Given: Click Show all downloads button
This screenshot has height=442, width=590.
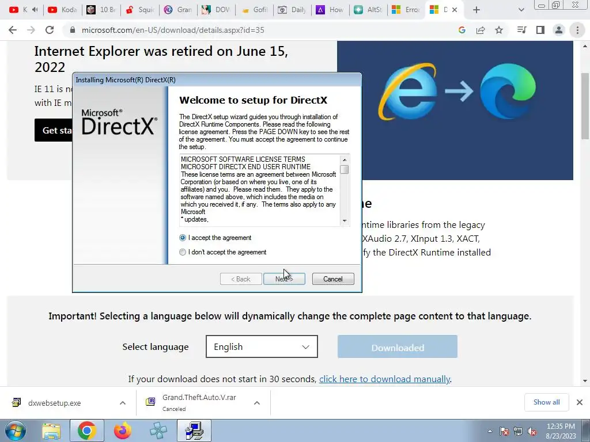Looking at the screenshot, I should [x=546, y=402].
